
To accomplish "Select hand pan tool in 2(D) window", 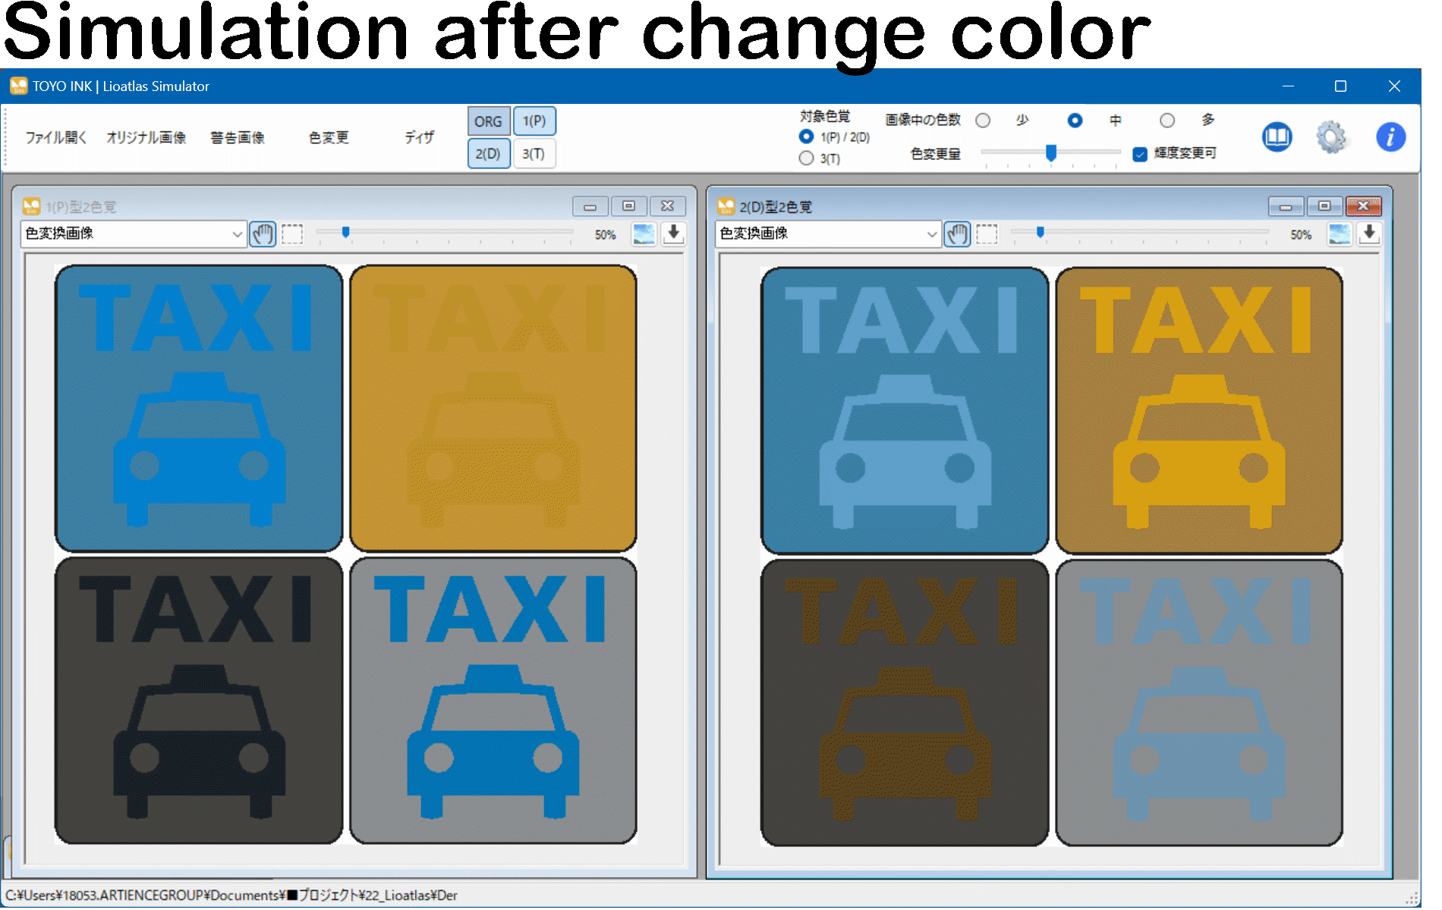I will pyautogui.click(x=957, y=234).
